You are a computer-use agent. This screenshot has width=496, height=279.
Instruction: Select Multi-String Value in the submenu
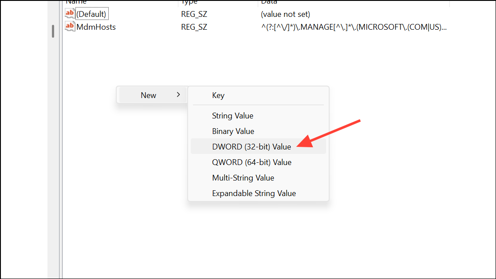click(243, 177)
